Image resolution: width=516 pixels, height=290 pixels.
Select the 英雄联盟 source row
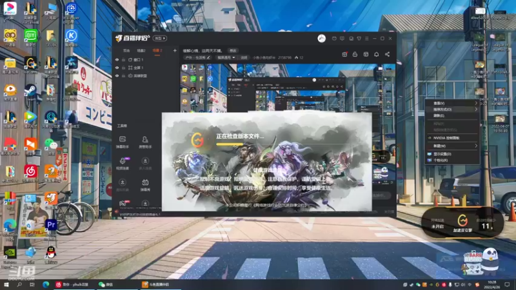coord(147,75)
